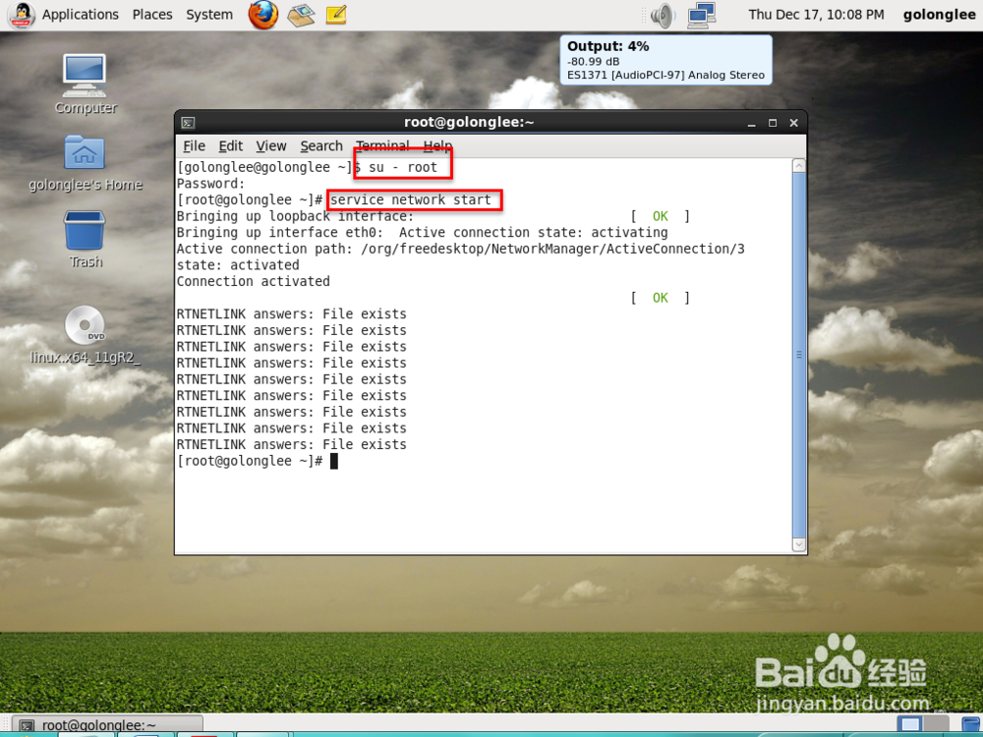Screen dimensions: 983x737
Task: Launch Firefox from the top panel
Action: [262, 15]
